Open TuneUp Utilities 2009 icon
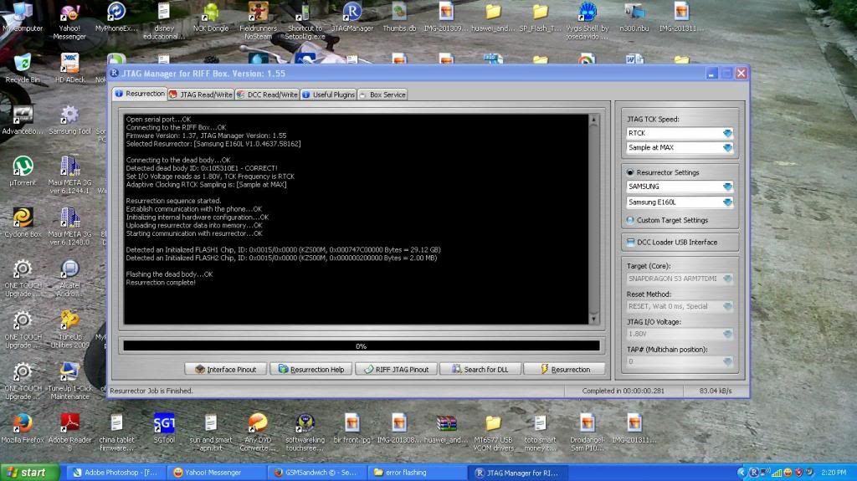Screen dimensions: 857x481 69,329
